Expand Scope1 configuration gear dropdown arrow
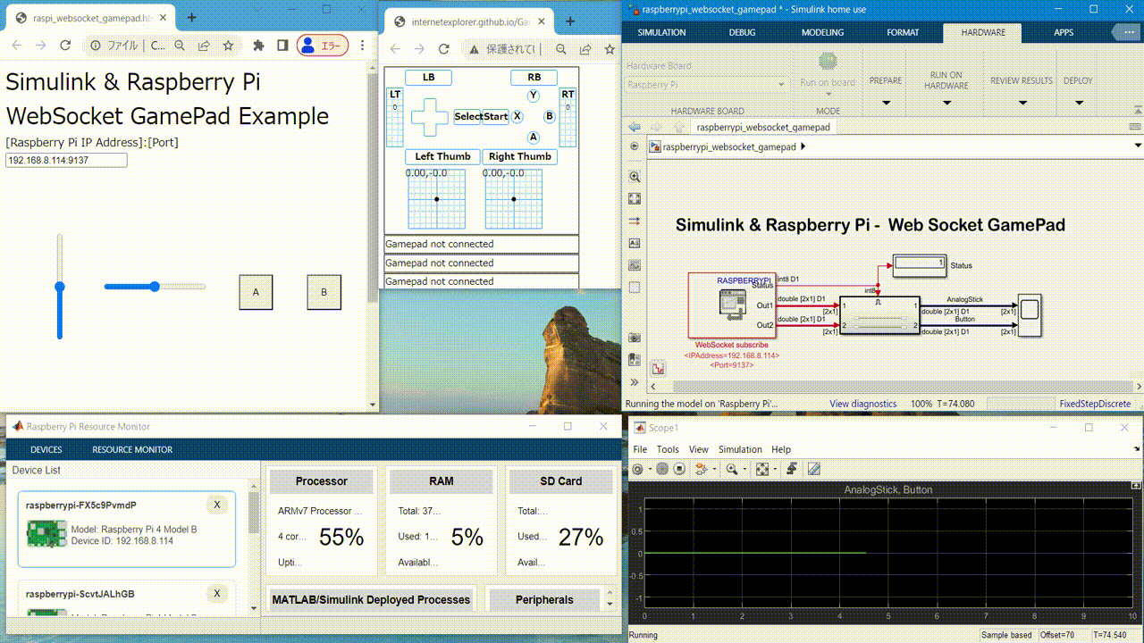 (649, 470)
